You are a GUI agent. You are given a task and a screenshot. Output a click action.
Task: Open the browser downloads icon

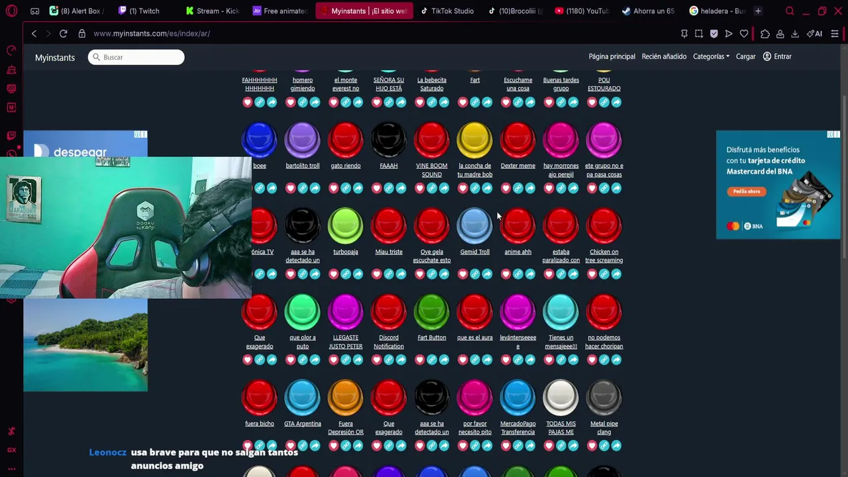[795, 34]
